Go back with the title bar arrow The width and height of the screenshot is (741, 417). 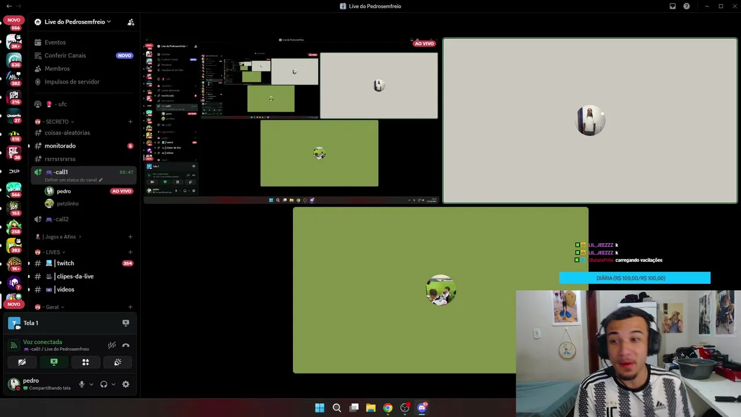tap(9, 6)
